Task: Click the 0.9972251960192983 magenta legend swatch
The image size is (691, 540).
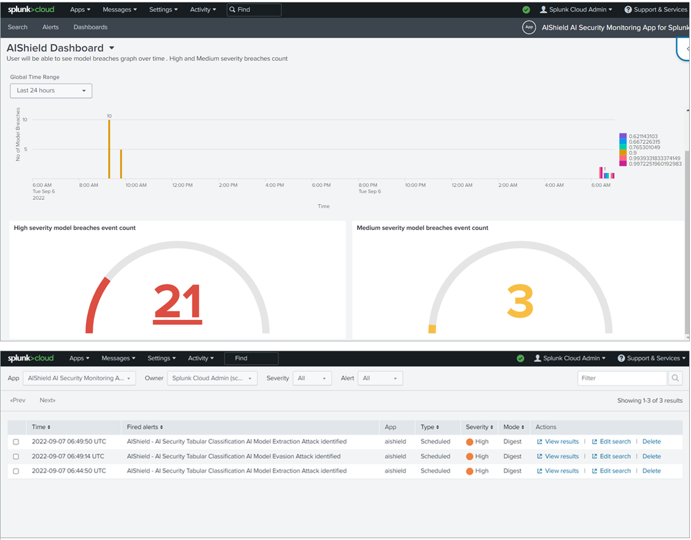Action: point(623,164)
